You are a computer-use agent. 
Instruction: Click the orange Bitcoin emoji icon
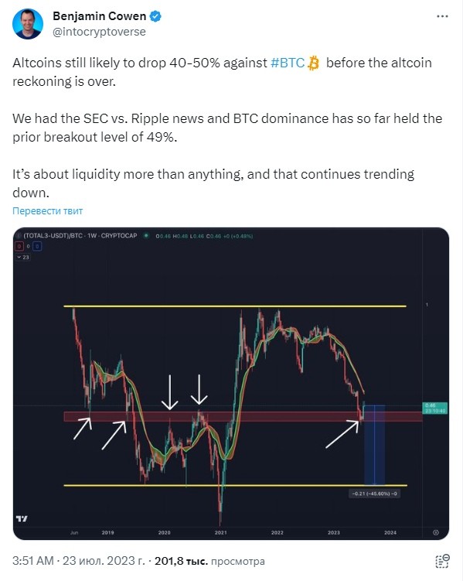pyautogui.click(x=314, y=63)
